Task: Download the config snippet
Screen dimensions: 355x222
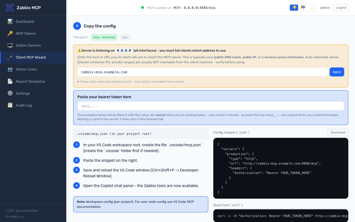Action: point(338,132)
